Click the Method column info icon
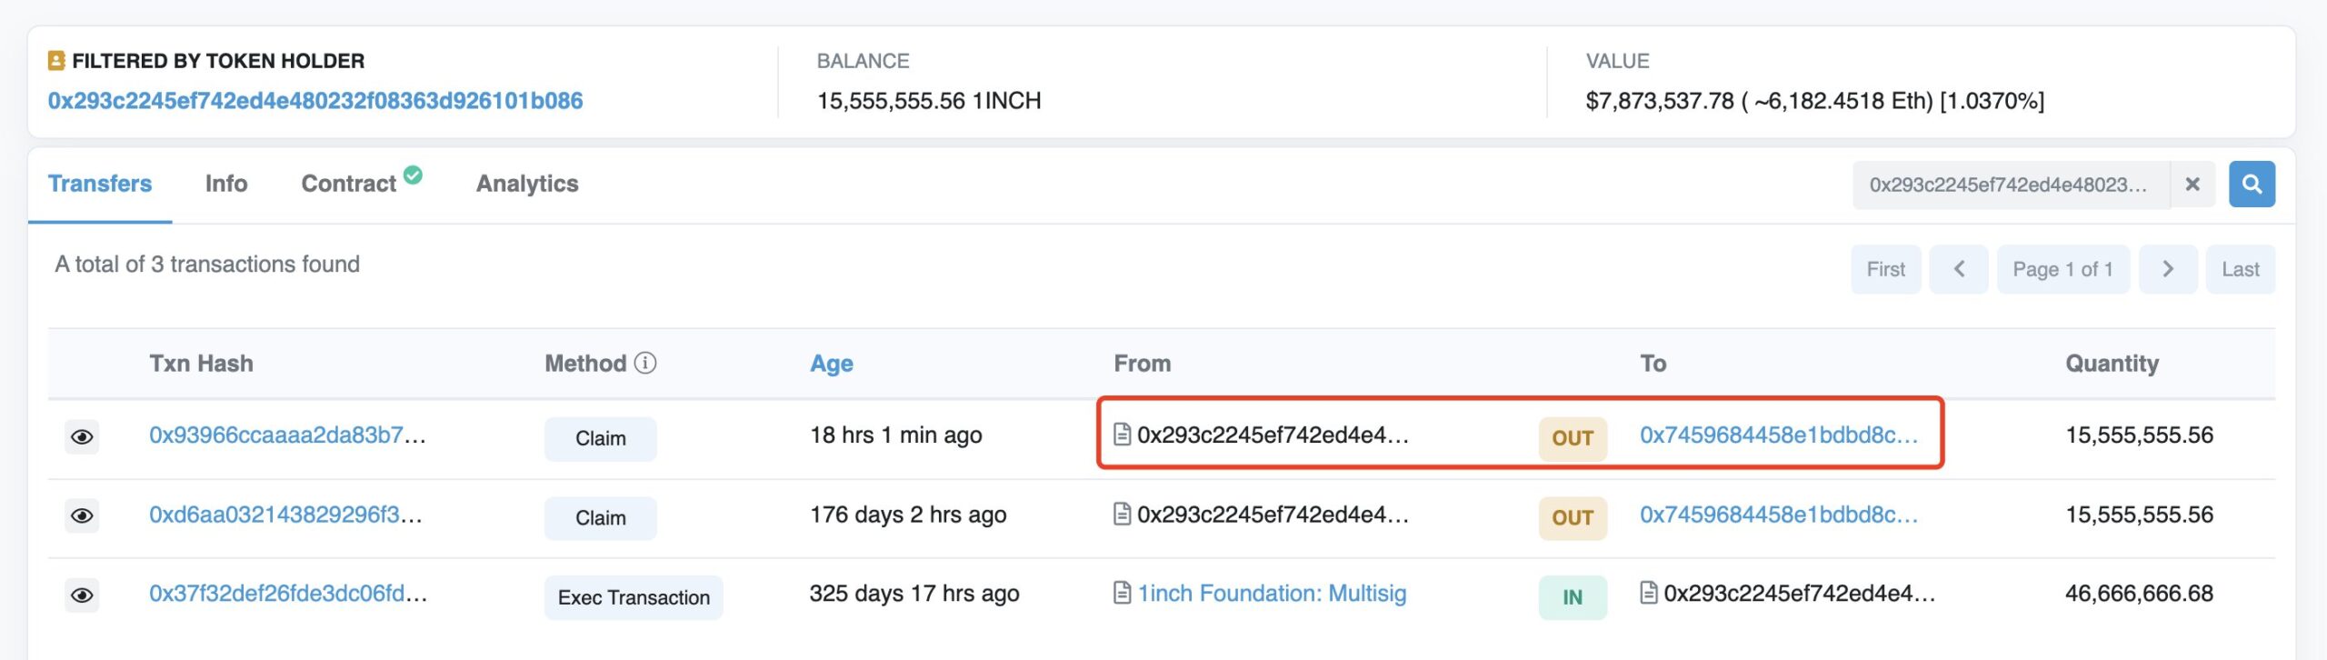 (x=645, y=363)
